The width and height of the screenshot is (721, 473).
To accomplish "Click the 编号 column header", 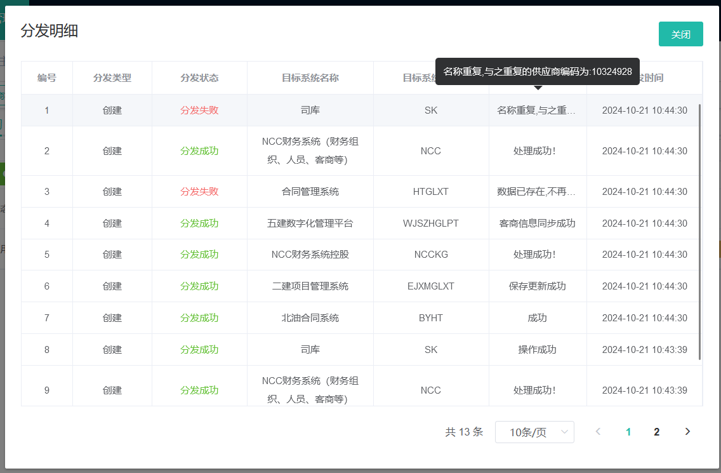I will pos(47,78).
